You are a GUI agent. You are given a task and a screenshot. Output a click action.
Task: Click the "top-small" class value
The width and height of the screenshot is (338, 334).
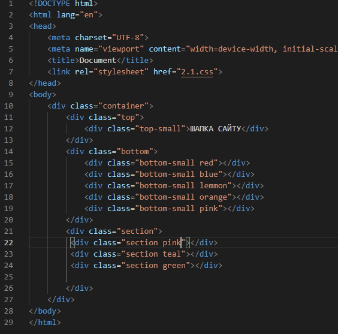pos(161,129)
